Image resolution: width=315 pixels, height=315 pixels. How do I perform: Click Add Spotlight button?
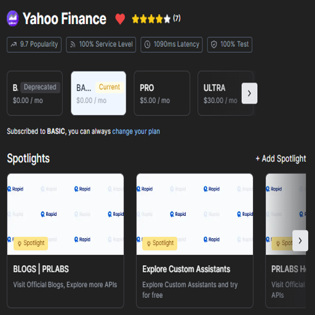click(x=281, y=159)
